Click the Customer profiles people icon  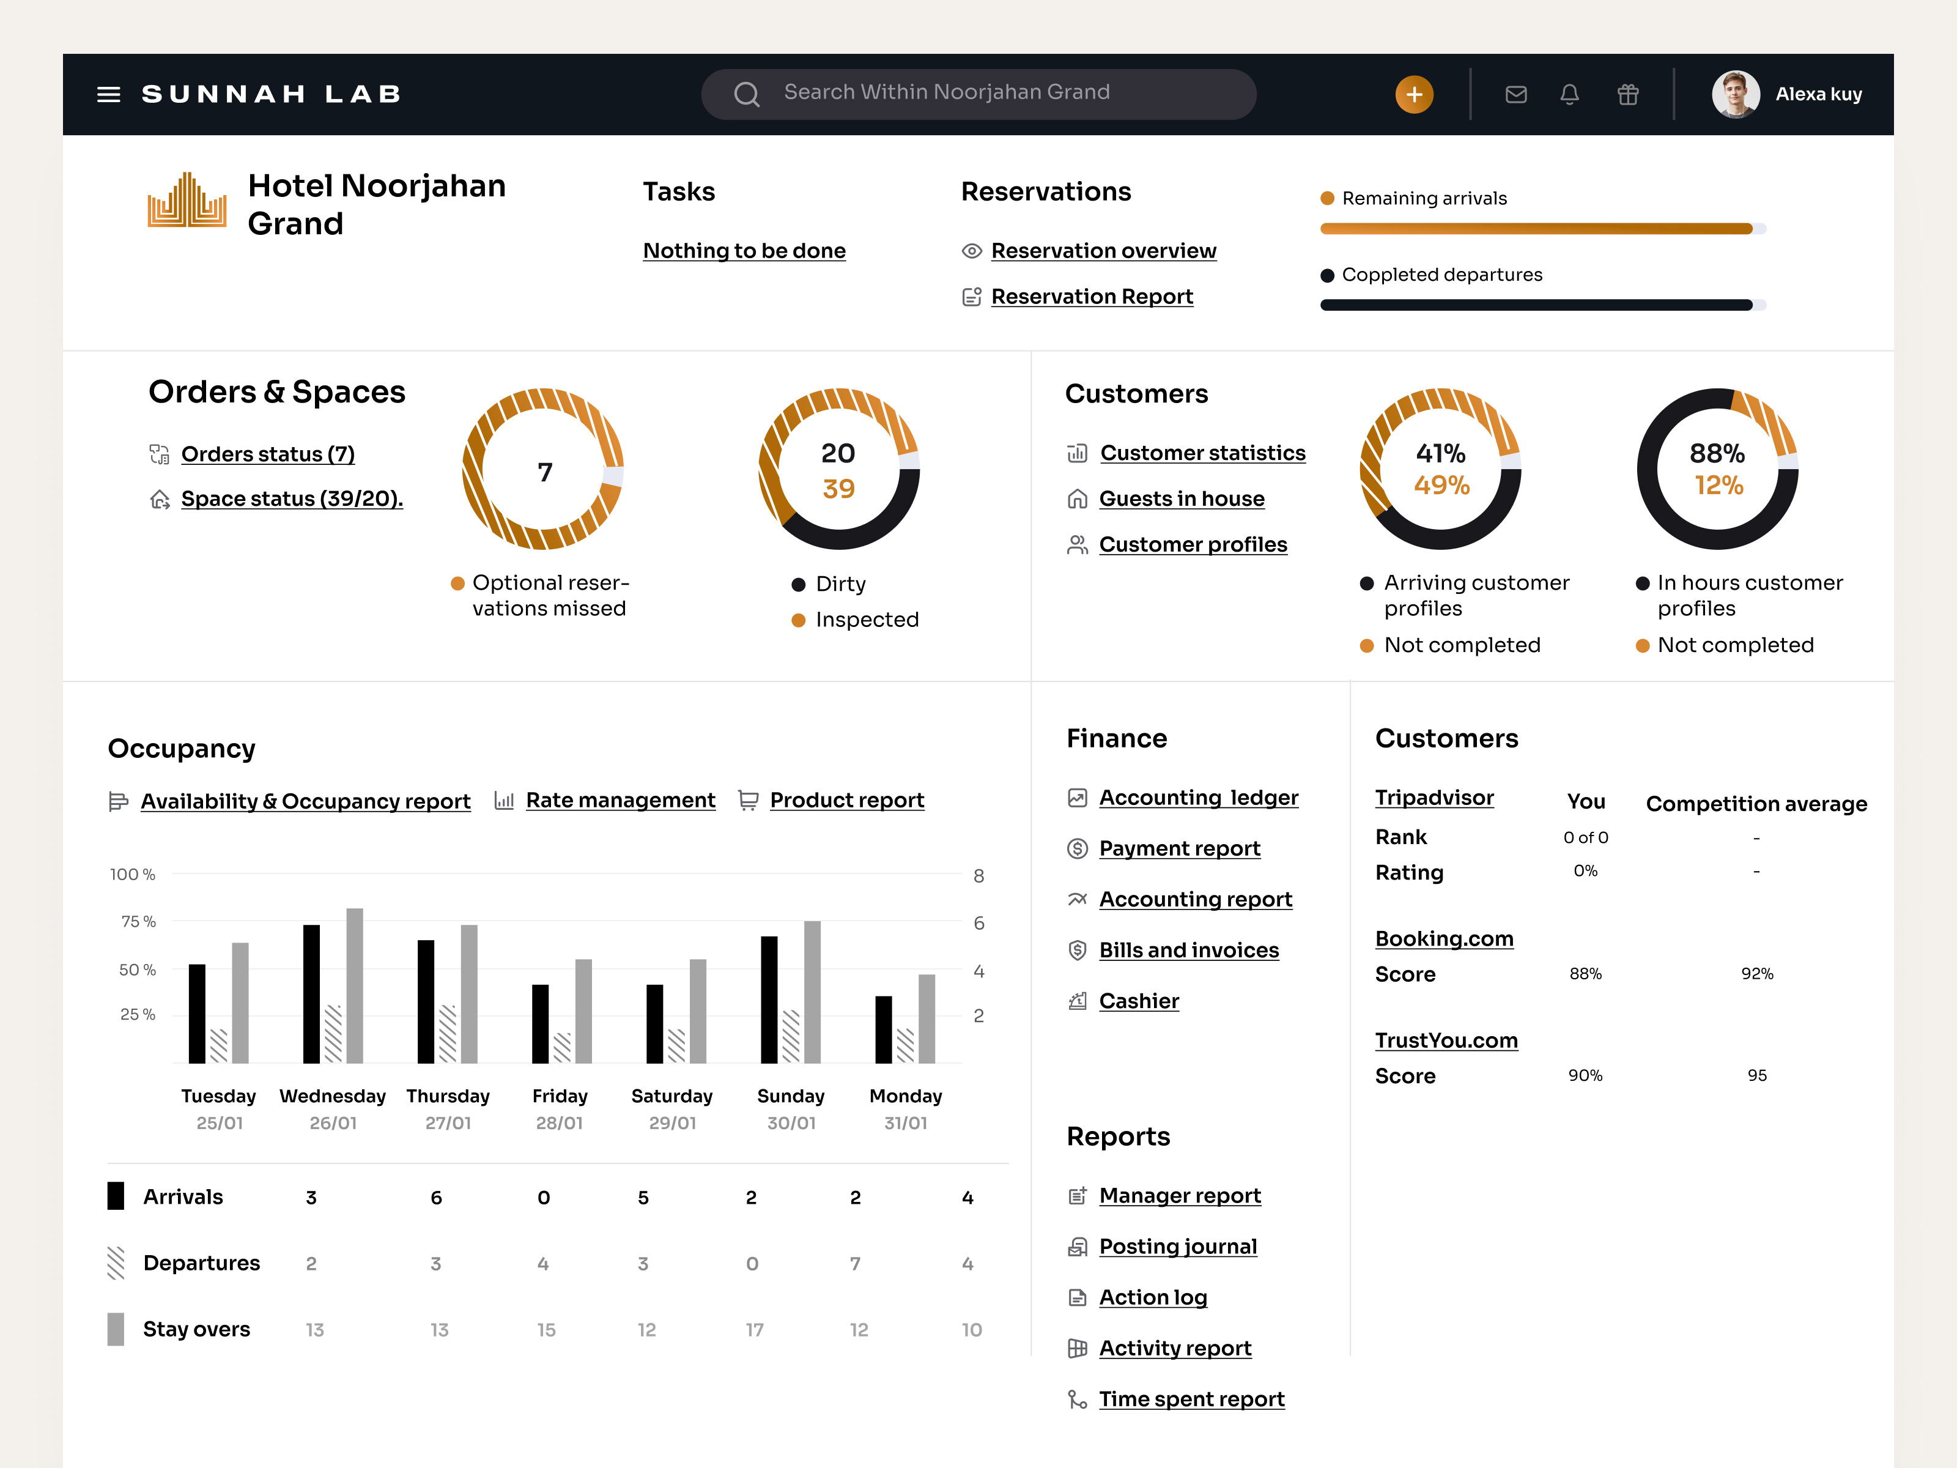1077,544
